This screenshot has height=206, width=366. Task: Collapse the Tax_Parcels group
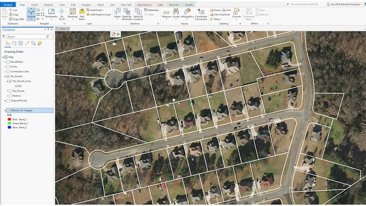pyautogui.click(x=5, y=77)
